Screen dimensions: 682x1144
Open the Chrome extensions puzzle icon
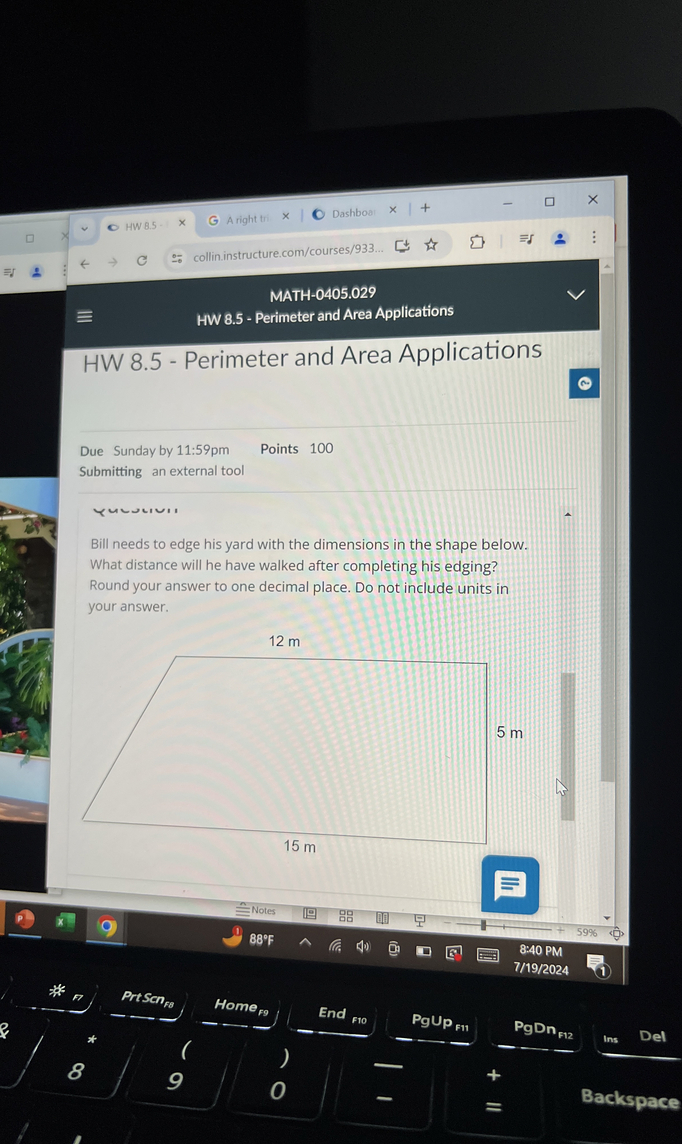pyautogui.click(x=477, y=242)
